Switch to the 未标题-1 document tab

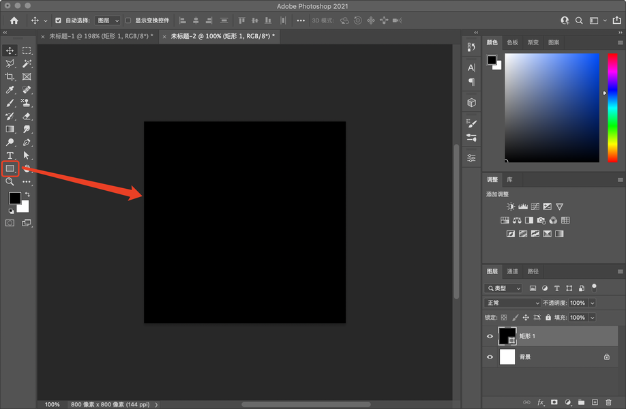click(x=101, y=36)
